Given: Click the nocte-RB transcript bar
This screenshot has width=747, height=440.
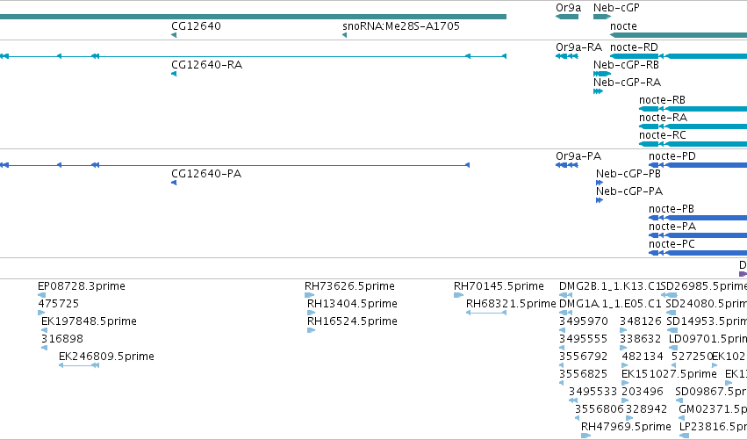Looking at the screenshot, I should [x=693, y=109].
